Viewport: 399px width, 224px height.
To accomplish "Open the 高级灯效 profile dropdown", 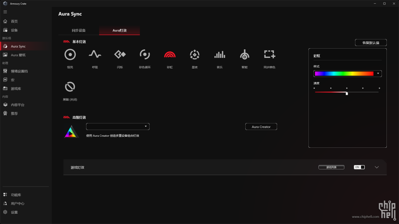I will click(118, 126).
